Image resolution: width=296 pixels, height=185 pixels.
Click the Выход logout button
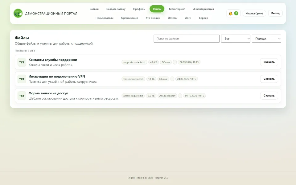click(x=275, y=13)
